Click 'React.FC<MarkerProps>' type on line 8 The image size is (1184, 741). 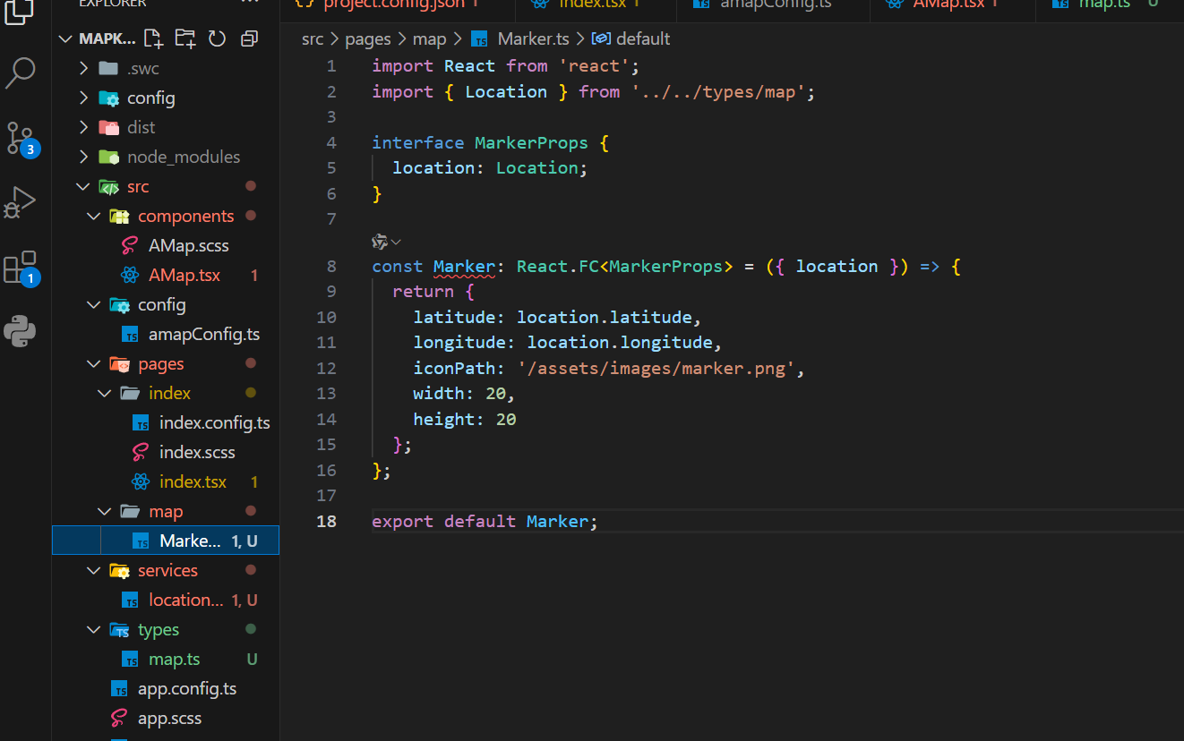[x=624, y=267]
